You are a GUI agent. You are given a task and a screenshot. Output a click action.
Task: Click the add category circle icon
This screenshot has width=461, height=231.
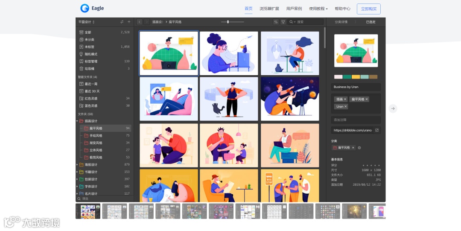click(x=359, y=148)
